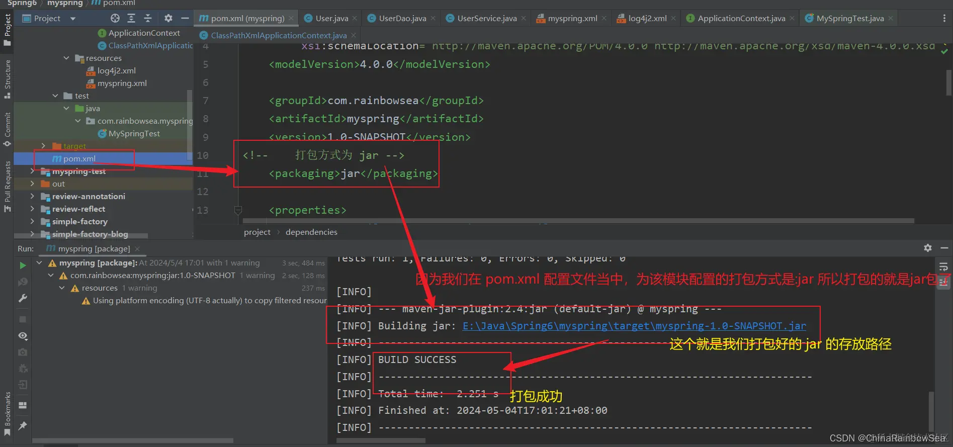
Task: Switch to the UserDao.java tab
Action: 402,19
